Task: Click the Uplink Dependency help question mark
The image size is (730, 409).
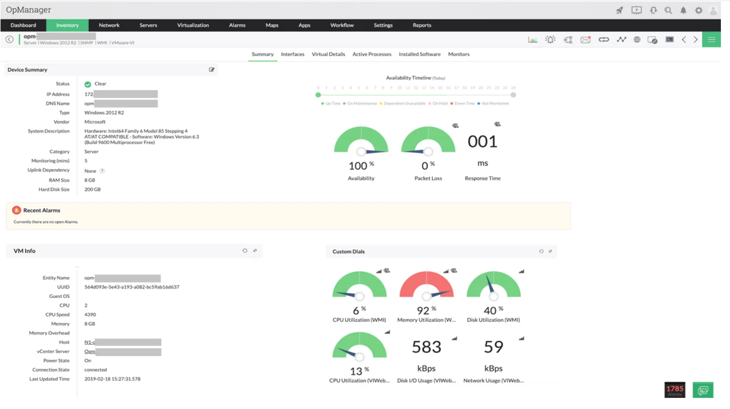Action: (x=102, y=171)
